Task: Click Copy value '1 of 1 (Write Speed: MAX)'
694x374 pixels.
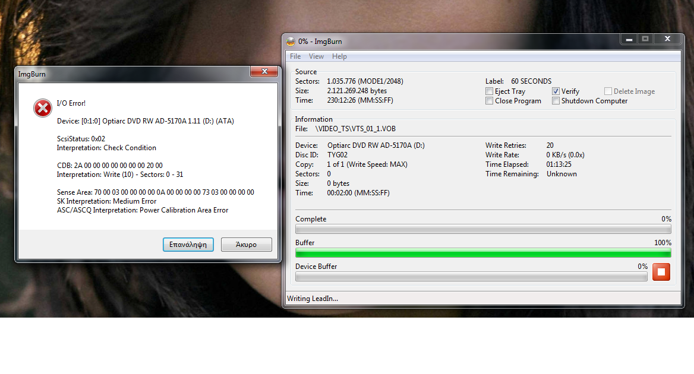Action: (x=367, y=164)
